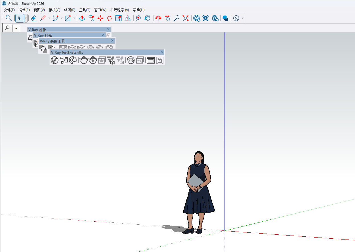This screenshot has width=355, height=252.
Task: Open the 相机(C) menu
Action: (54, 10)
